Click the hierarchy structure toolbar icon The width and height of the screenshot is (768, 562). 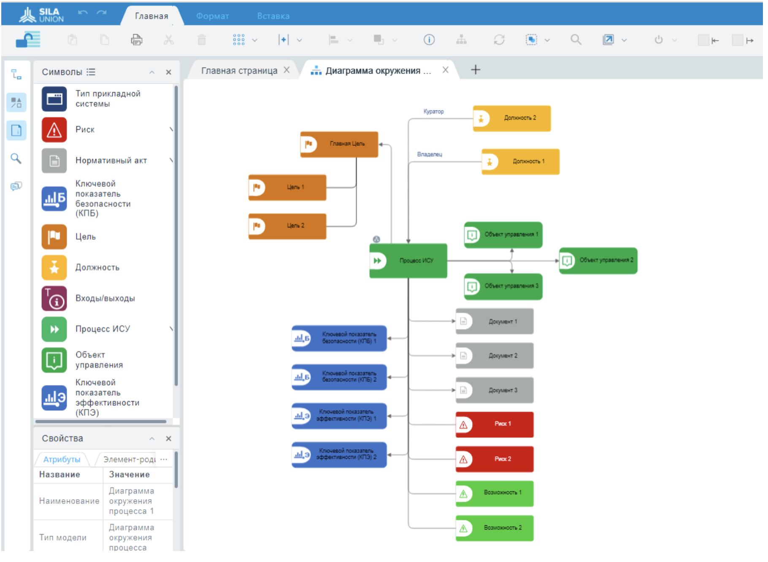[x=461, y=40]
